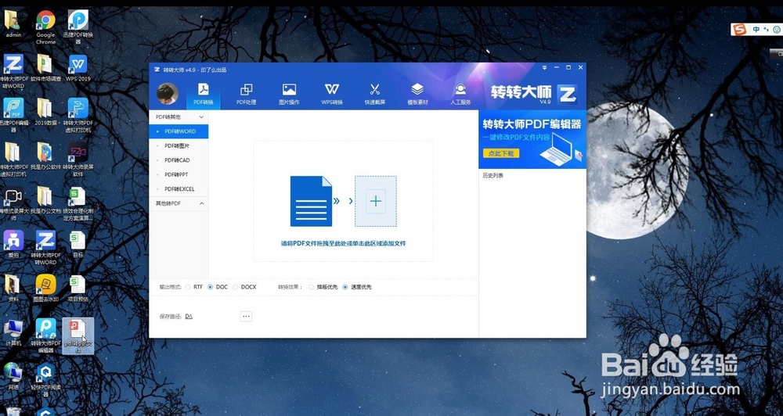
Task: Open the WPS转换 tool
Action: pos(331,94)
